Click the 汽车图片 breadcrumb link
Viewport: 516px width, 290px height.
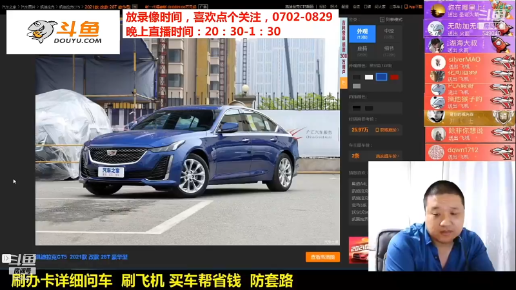click(28, 7)
